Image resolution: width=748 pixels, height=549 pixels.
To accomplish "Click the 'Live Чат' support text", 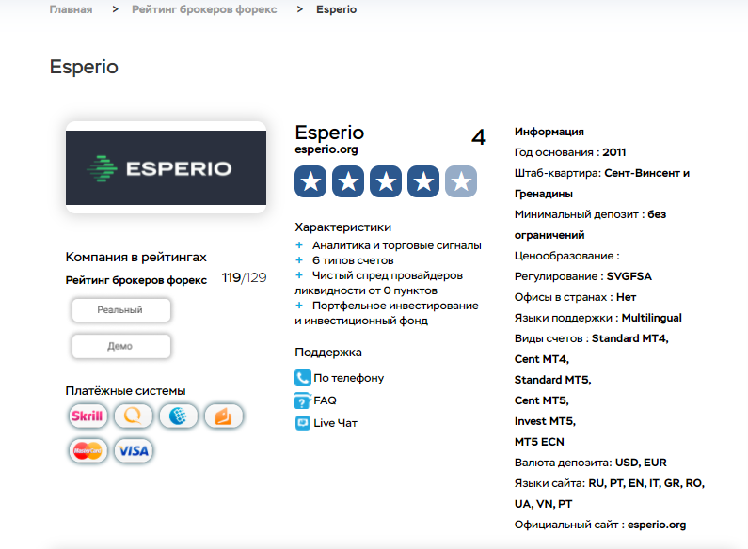I will 335,423.
